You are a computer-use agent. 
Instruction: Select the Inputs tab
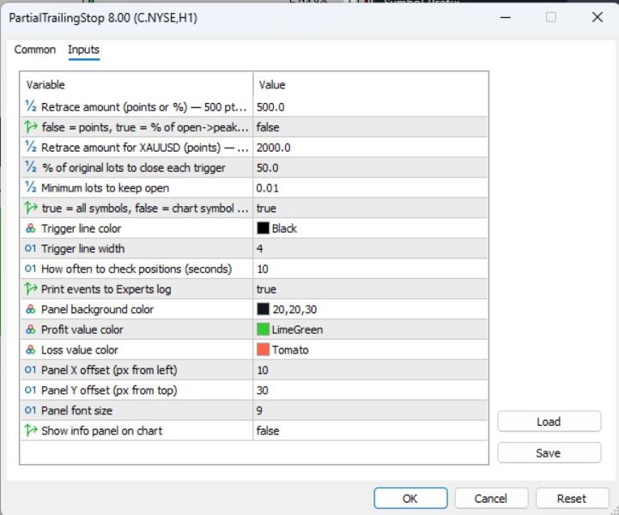coord(83,50)
